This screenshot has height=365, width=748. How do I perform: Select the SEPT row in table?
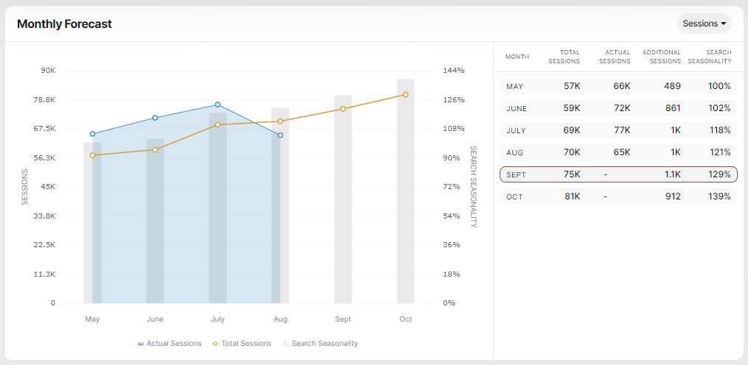click(x=618, y=174)
